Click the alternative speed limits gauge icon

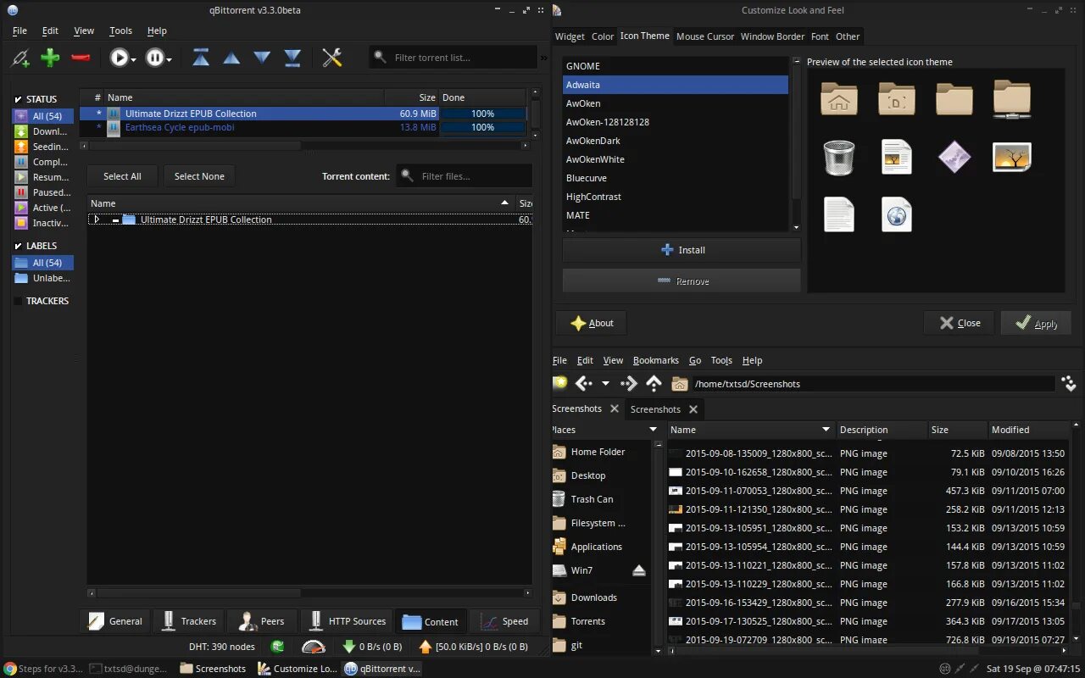pyautogui.click(x=313, y=647)
